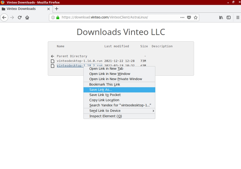Open the Parent Directory link
Screen dimensions: 241x169
(x=72, y=56)
